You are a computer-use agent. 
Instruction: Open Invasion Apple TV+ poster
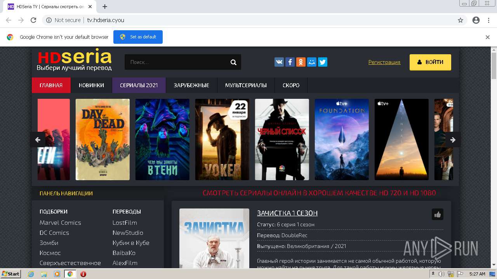pyautogui.click(x=401, y=139)
